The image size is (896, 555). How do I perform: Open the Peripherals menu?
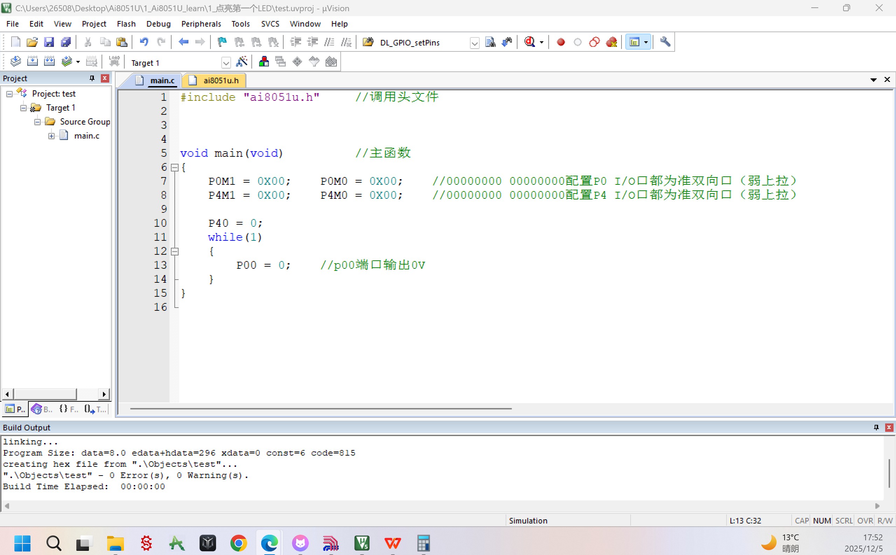click(x=201, y=24)
